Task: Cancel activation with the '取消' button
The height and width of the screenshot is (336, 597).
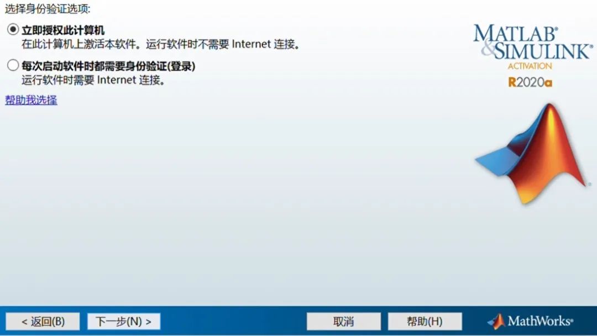Action: 344,322
